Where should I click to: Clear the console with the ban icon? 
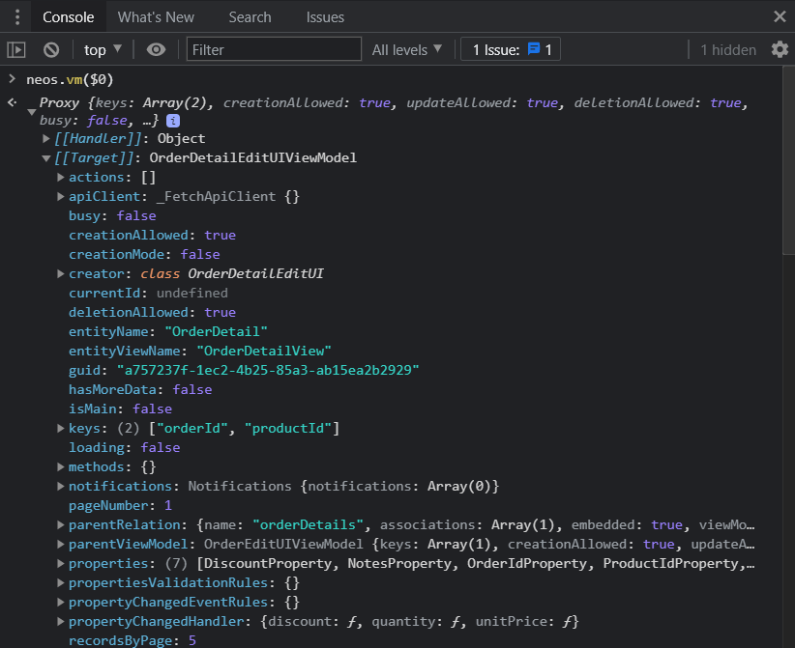click(51, 49)
